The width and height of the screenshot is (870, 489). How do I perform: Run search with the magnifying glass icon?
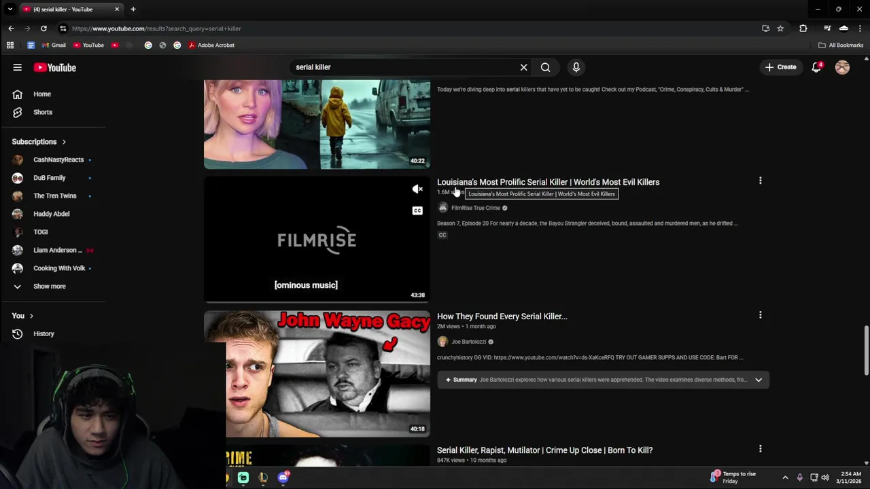click(x=545, y=67)
